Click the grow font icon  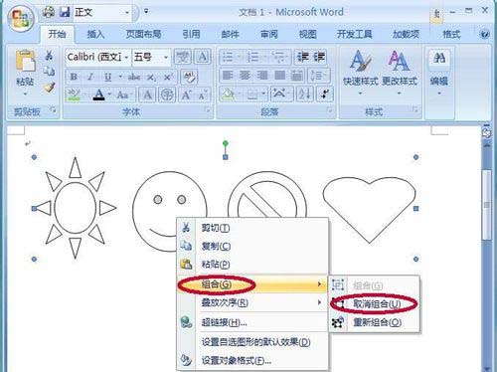[x=186, y=95]
